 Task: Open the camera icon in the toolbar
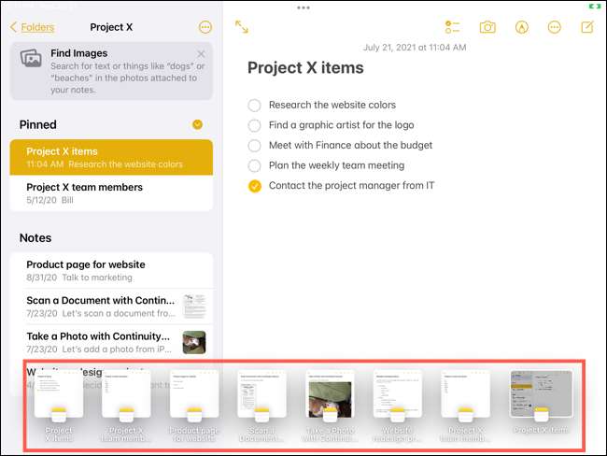click(x=487, y=27)
